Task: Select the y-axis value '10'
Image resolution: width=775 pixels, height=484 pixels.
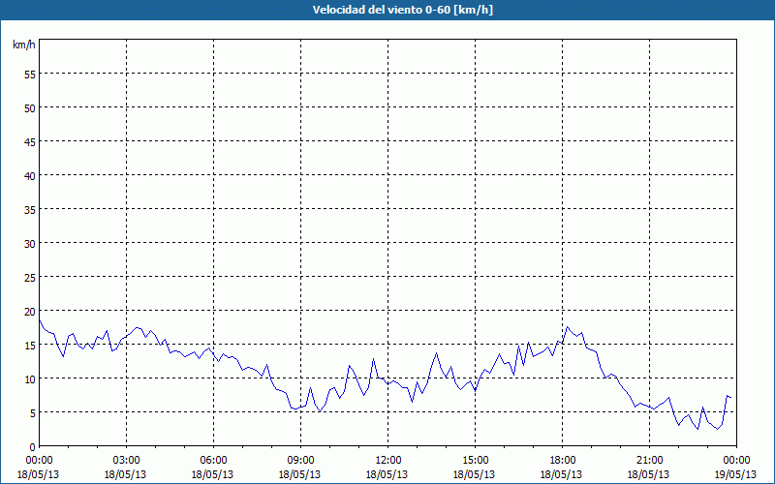Action: click(30, 379)
